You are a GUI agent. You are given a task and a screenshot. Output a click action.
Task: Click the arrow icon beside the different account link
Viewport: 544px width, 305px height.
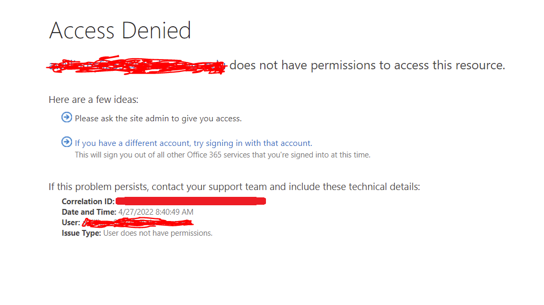click(67, 142)
